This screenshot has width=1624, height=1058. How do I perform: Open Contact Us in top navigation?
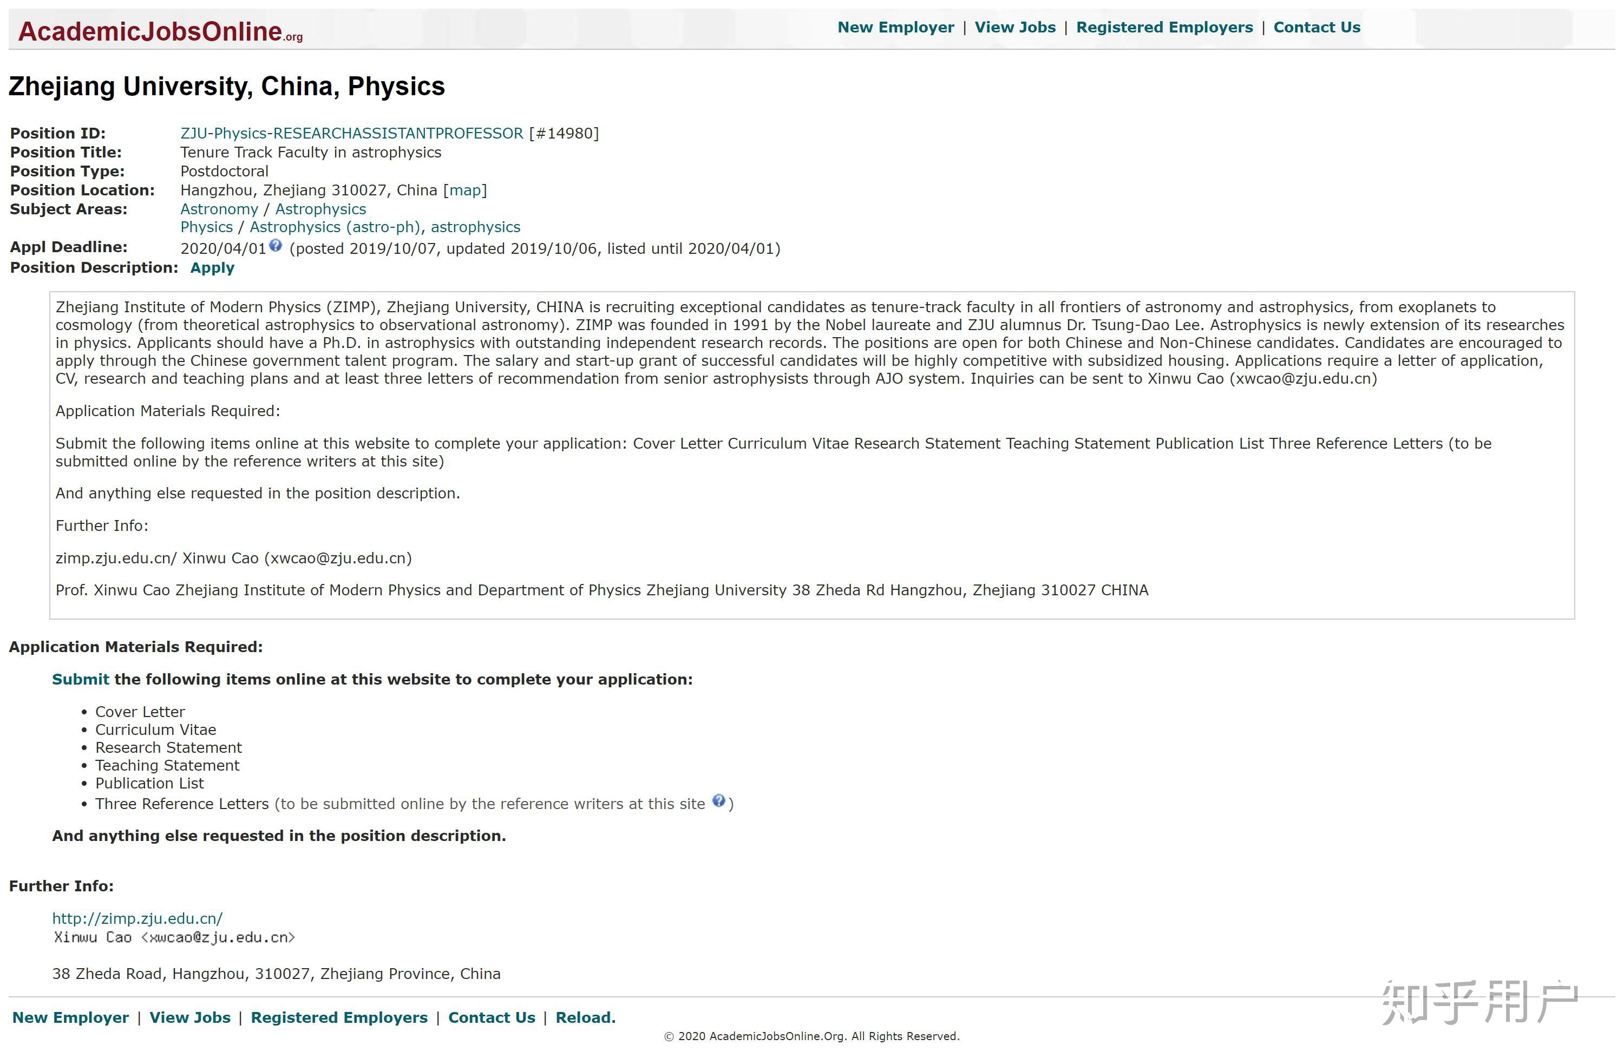coord(1317,27)
